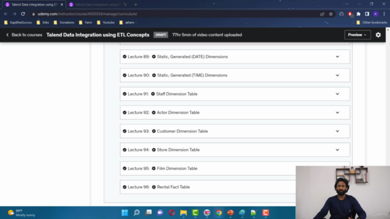
Task: Open the browser extensions puzzle icon
Action: point(358,14)
